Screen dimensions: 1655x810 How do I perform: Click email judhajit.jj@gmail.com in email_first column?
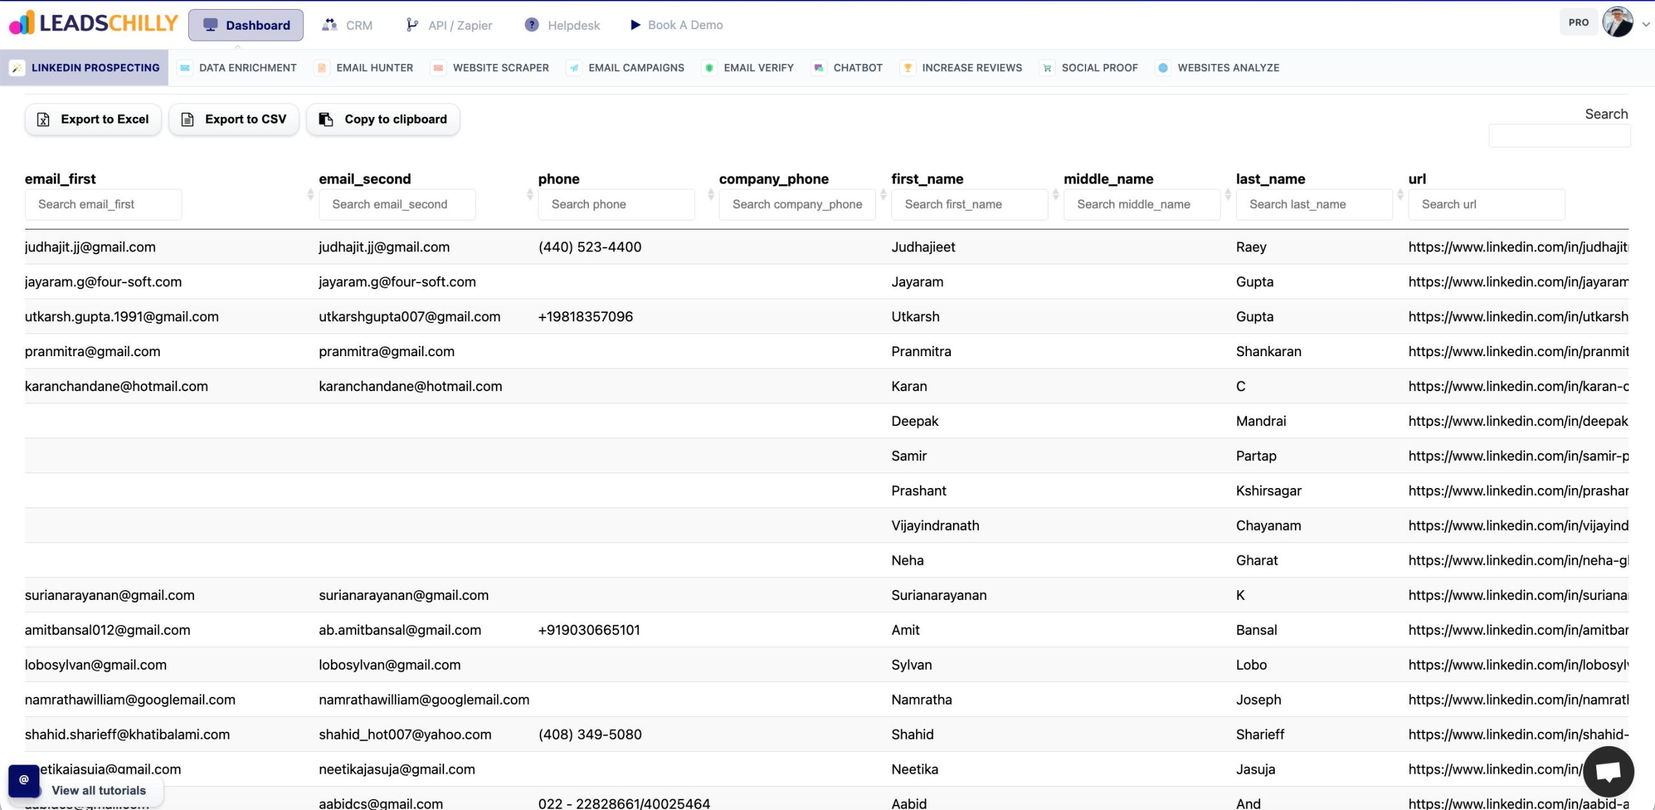point(90,247)
